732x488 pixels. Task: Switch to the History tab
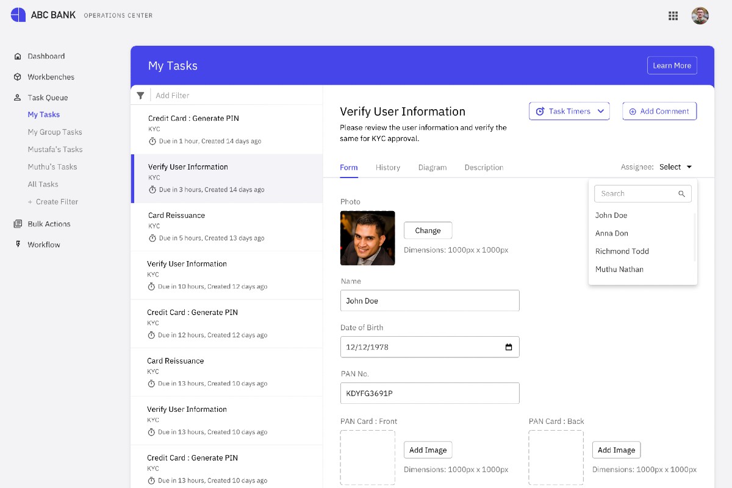pos(388,167)
